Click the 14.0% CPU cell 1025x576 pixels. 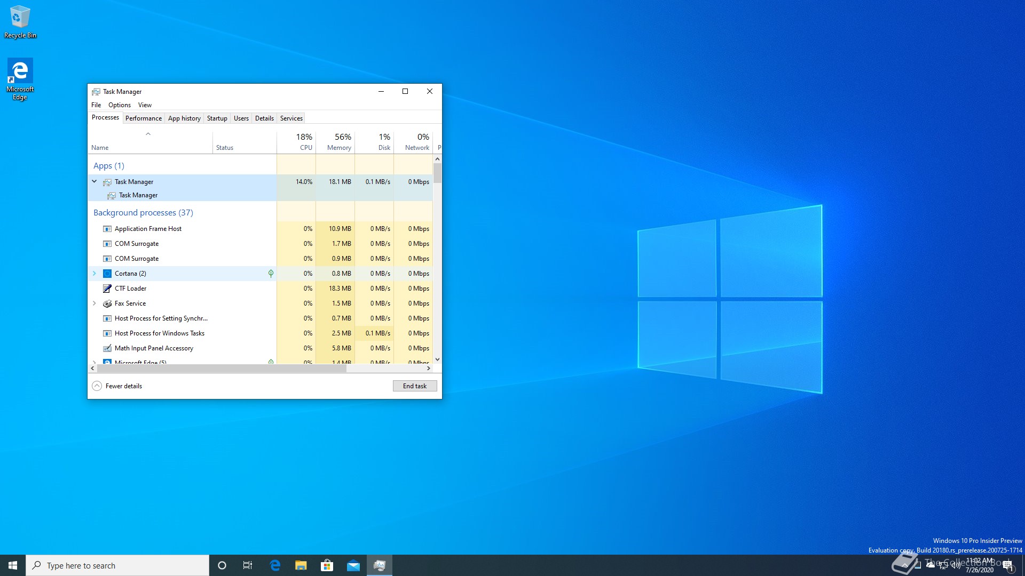point(296,182)
